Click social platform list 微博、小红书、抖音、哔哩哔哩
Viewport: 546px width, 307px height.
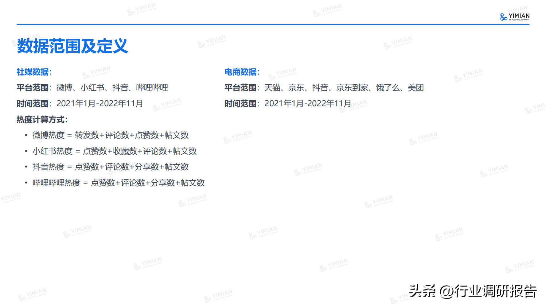click(x=112, y=88)
